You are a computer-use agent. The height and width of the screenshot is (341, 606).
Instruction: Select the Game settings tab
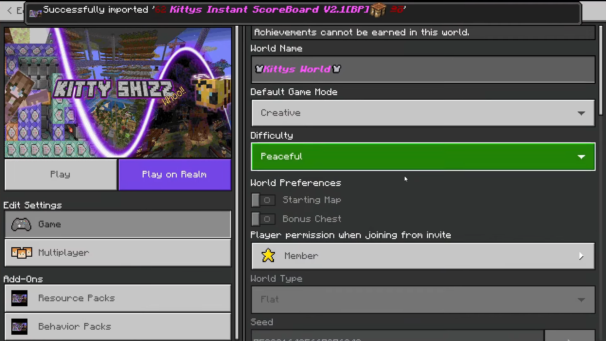pos(118,224)
